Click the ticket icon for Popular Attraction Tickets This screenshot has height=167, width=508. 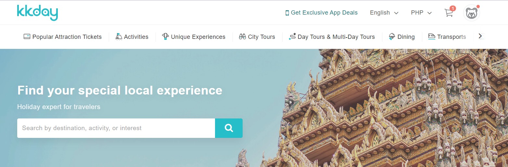[27, 37]
